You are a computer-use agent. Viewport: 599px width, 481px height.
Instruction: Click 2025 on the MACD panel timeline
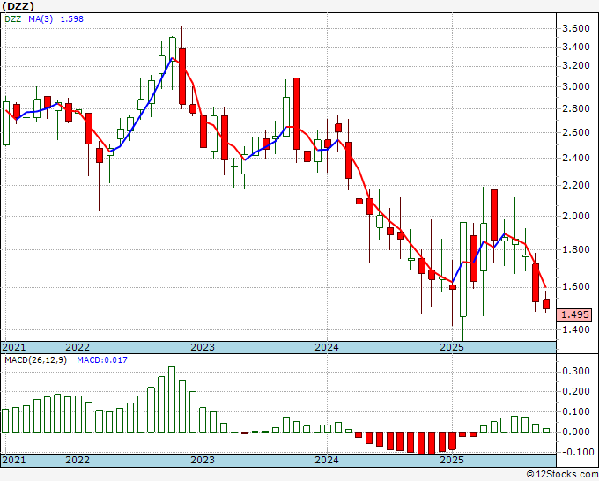pos(452,460)
